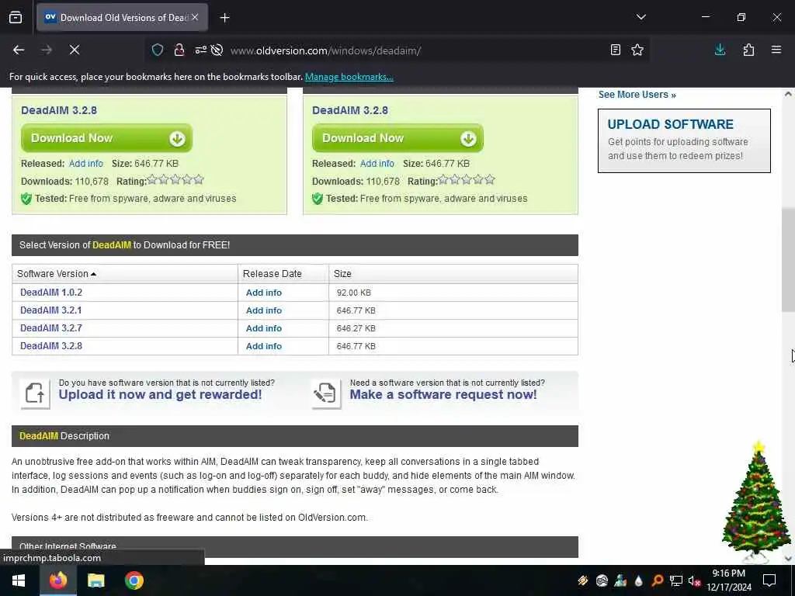
Task: Open Firefox View at the tab strip start
Action: pos(16,17)
